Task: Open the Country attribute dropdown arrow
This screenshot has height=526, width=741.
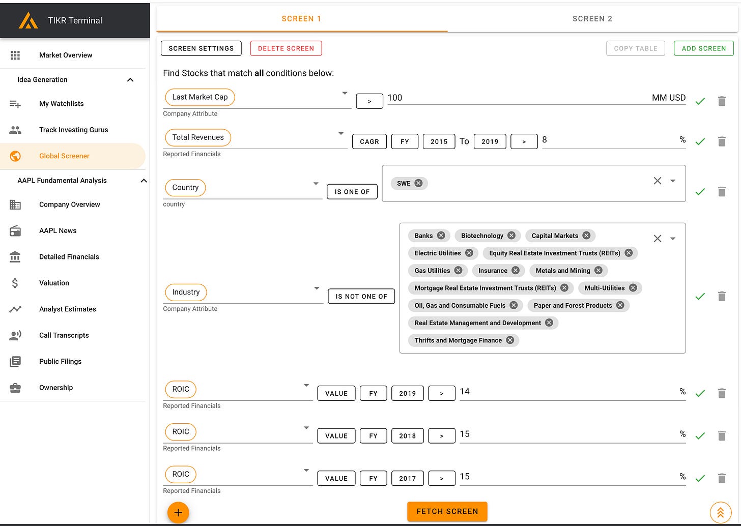Action: tap(316, 184)
